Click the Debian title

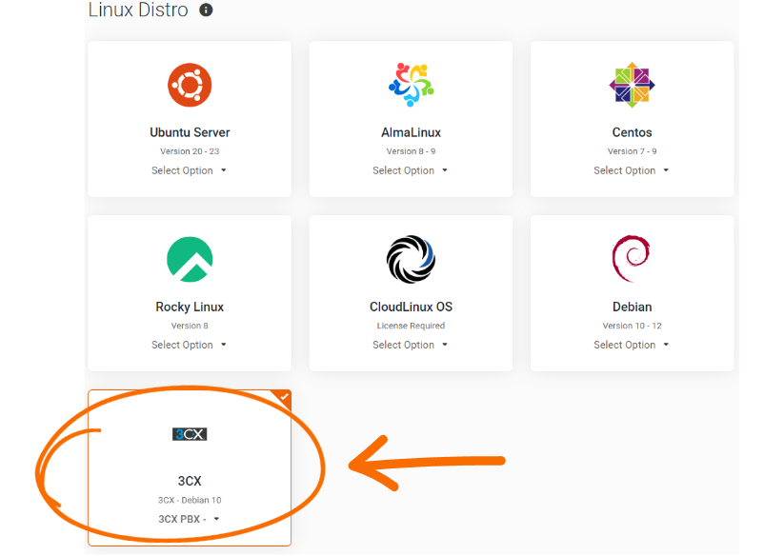pyautogui.click(x=632, y=307)
